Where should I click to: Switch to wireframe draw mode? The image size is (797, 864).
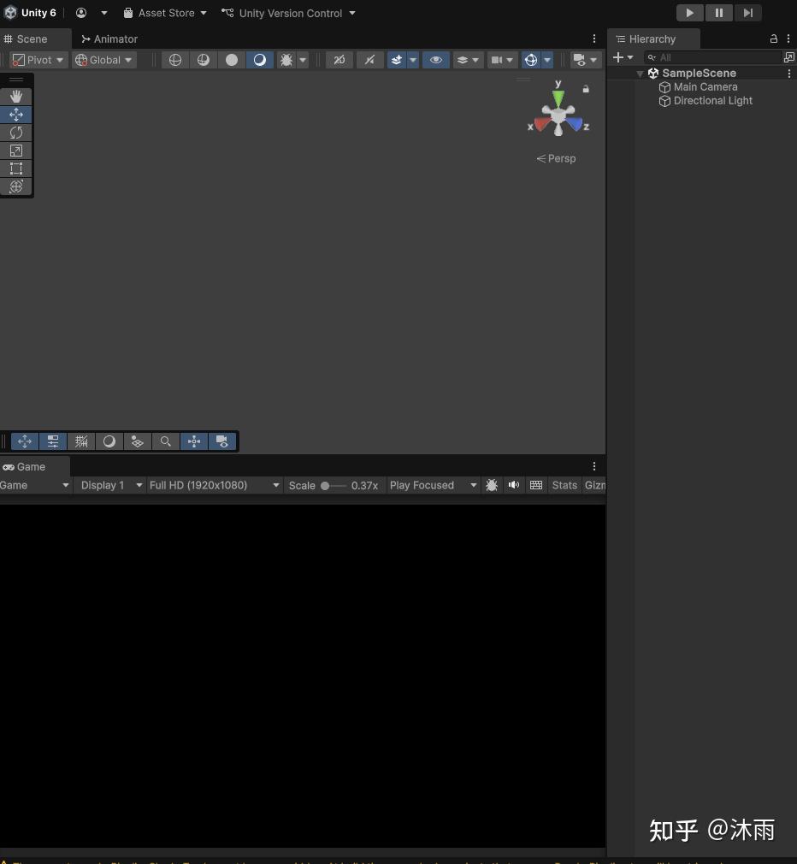[x=175, y=60]
